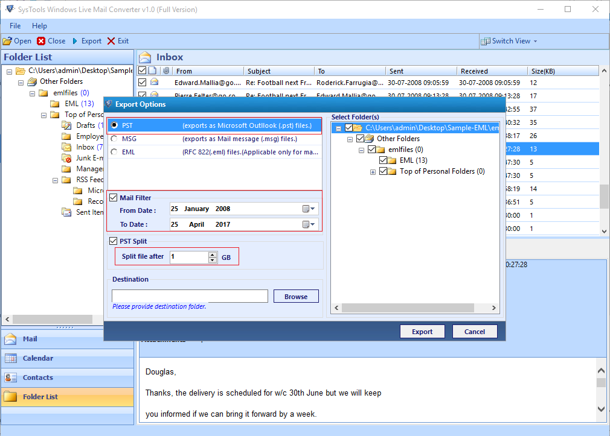The image size is (610, 436).
Task: Click the Folder List icon in navigation pane
Action: tap(10, 397)
